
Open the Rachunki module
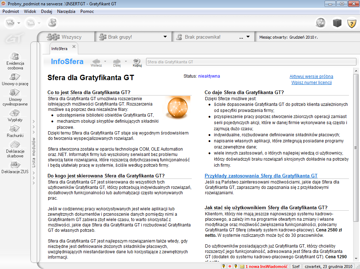click(x=15, y=131)
